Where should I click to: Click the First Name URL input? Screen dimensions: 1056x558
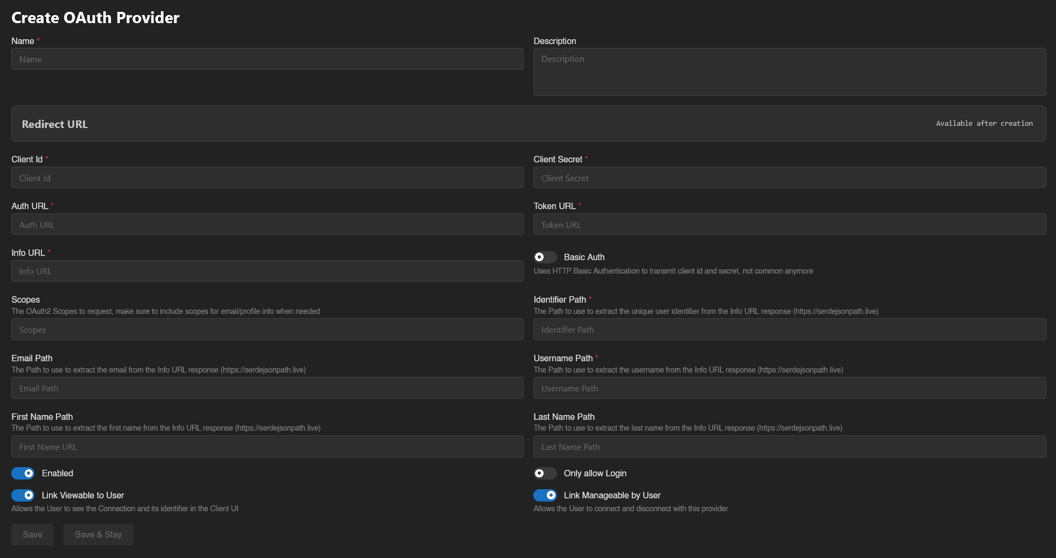(267, 446)
